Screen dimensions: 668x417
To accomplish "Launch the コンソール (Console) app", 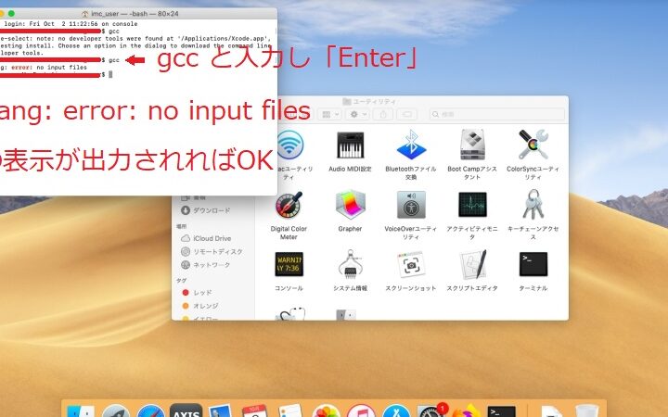I will [289, 264].
